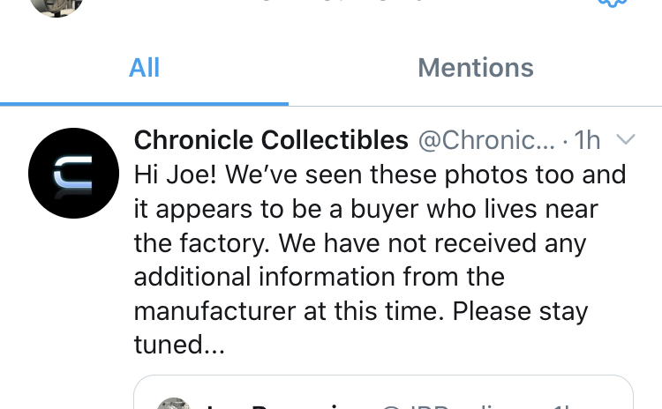Switch to the All notifications tab

144,68
